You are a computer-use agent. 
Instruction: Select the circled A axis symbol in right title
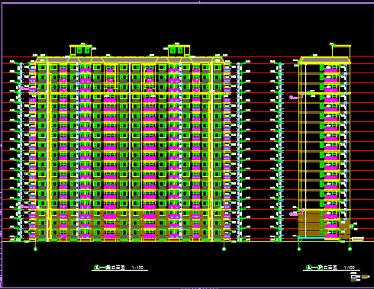[x=308, y=268]
